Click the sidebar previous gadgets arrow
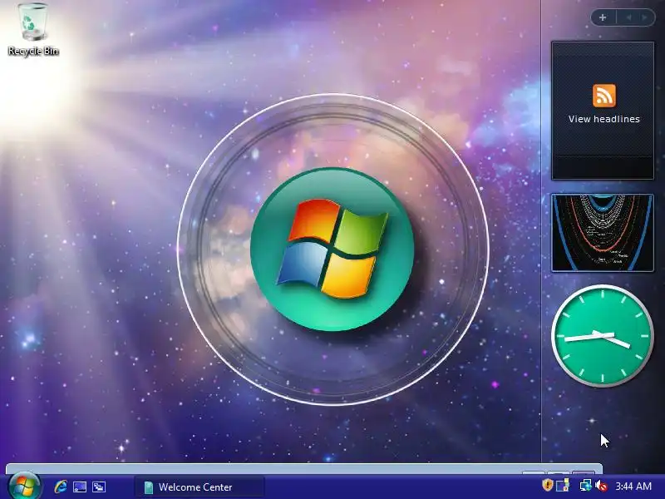 coord(628,17)
